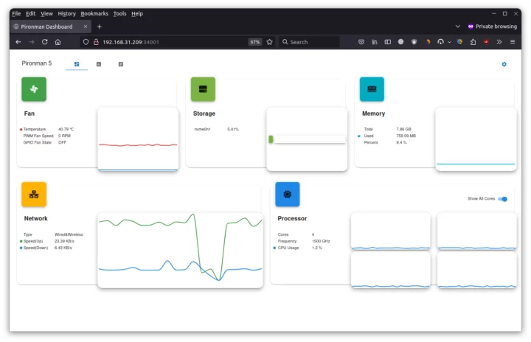Image resolution: width=531 pixels, height=342 pixels.
Task: Click the yellow Network icon
Action: pyautogui.click(x=34, y=195)
